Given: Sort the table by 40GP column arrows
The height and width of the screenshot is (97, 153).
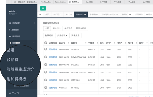Looking at the screenshot, I should tap(125, 43).
